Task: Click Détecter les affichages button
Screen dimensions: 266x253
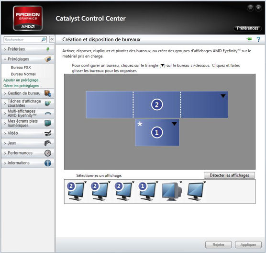Action: [229, 175]
